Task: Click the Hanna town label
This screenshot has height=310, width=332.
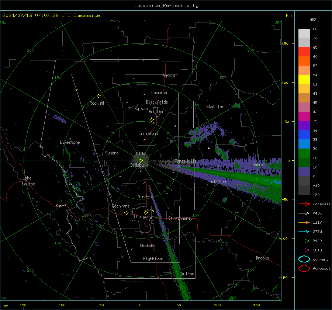Action: tap(258, 164)
